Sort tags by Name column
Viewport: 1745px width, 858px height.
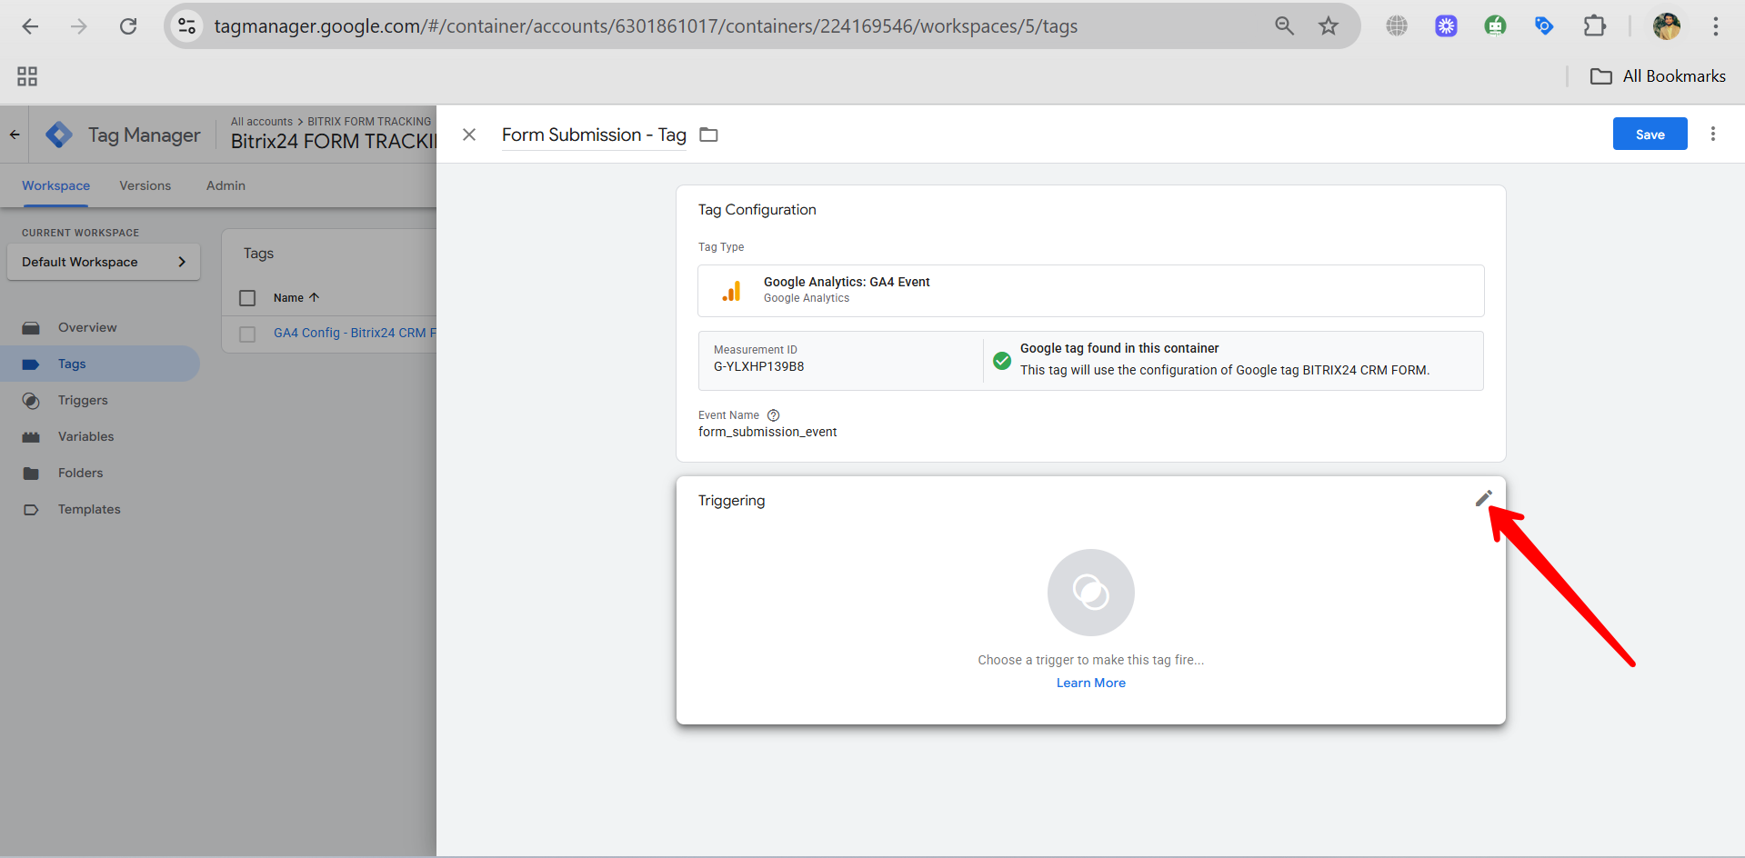[x=296, y=298]
